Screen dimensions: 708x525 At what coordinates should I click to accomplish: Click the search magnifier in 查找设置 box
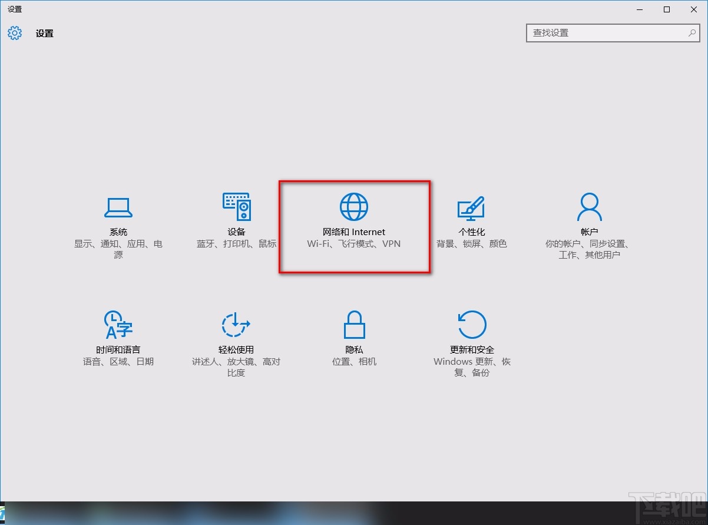click(692, 33)
